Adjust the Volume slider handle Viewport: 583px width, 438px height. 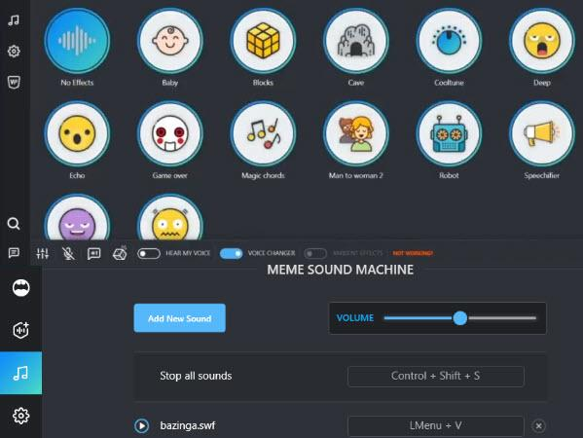(x=460, y=318)
